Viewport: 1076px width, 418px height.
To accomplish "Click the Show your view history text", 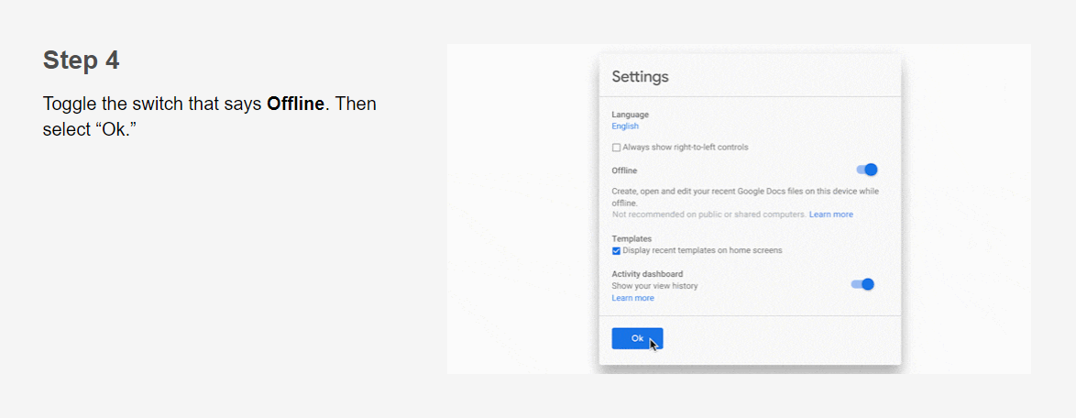I will pyautogui.click(x=654, y=285).
